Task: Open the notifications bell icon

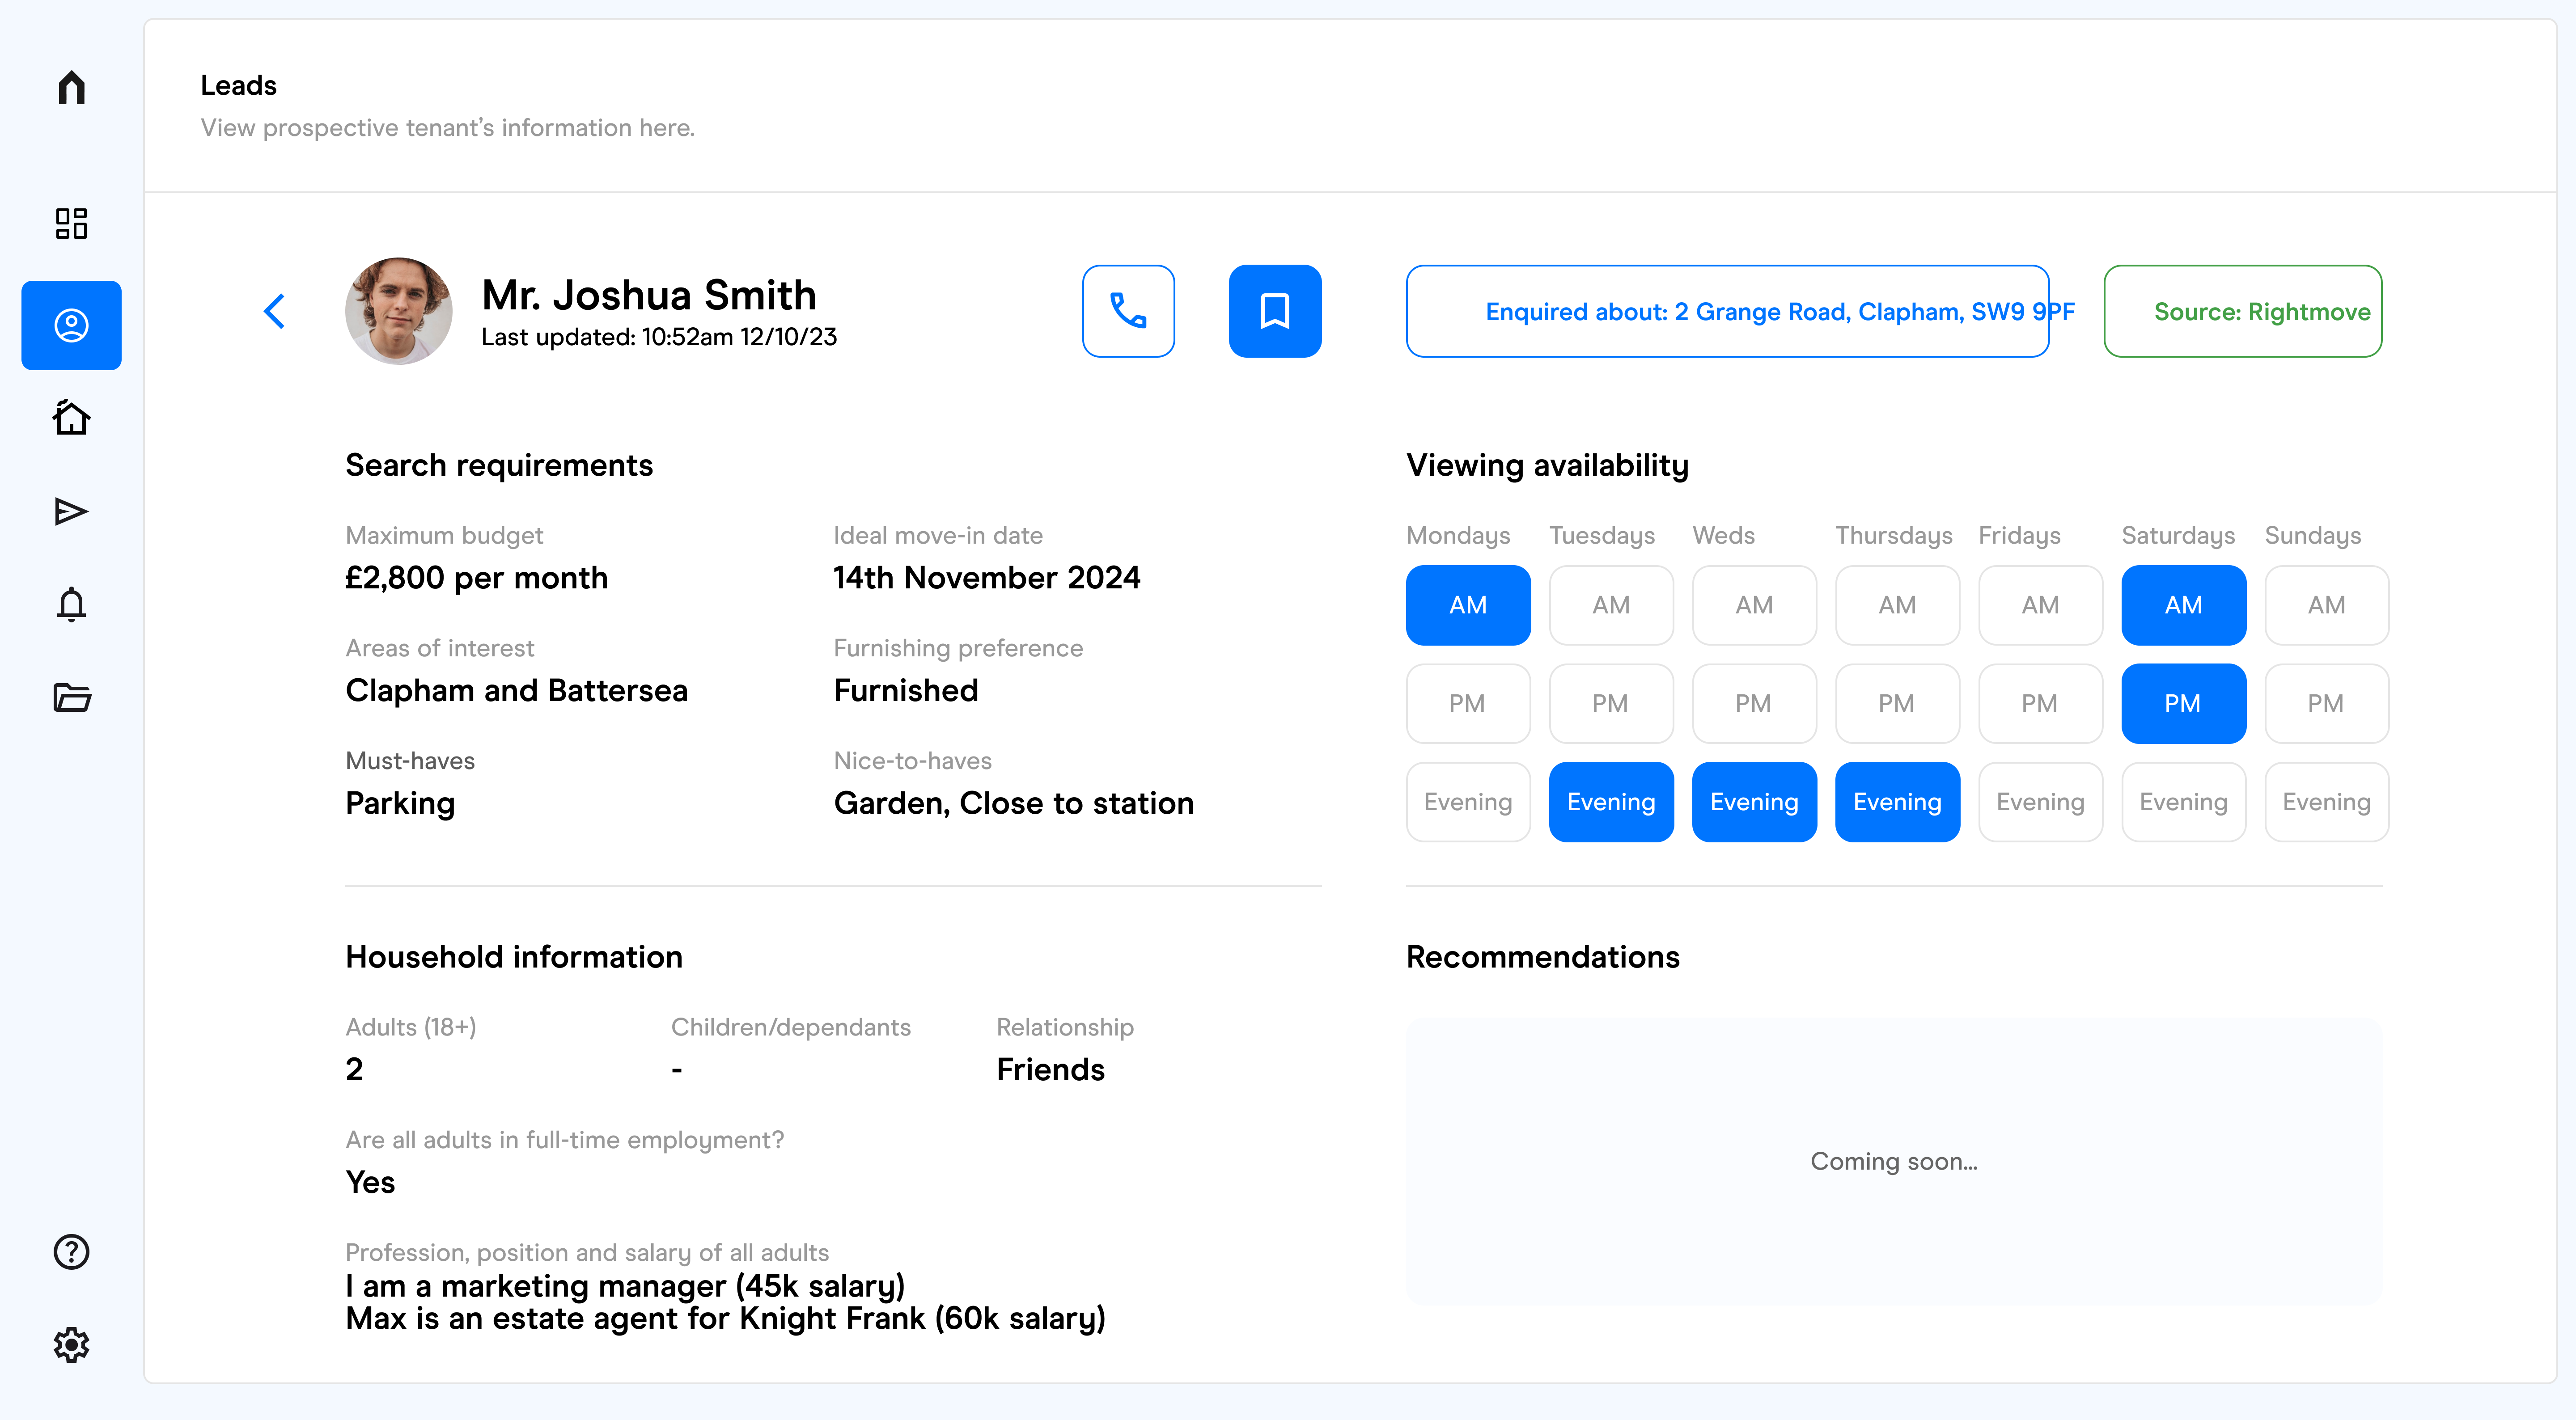Action: 71,604
